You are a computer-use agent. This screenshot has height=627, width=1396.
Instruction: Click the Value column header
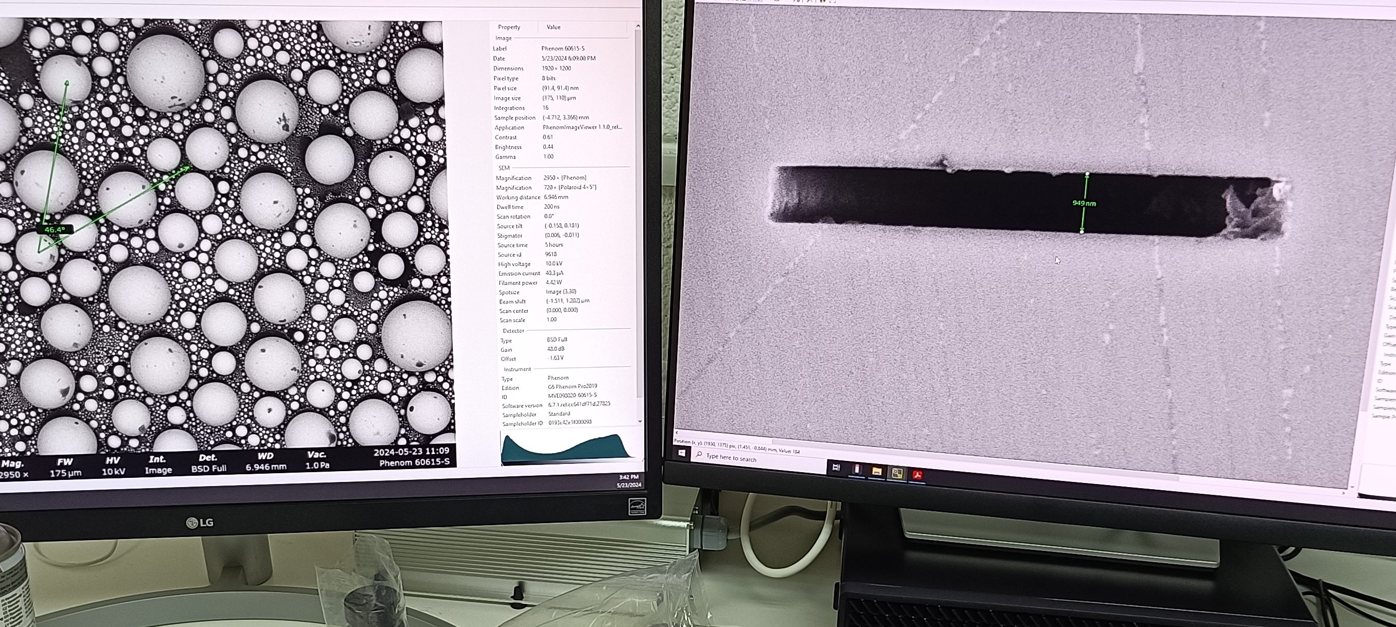[553, 27]
